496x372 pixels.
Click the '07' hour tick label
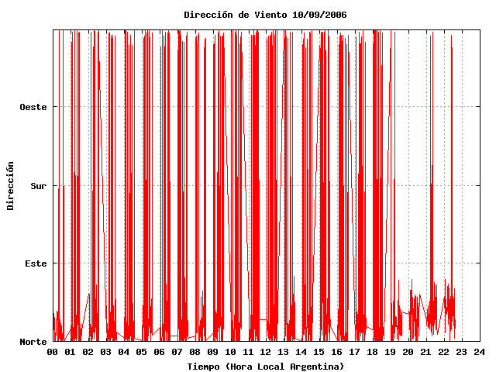click(x=177, y=352)
